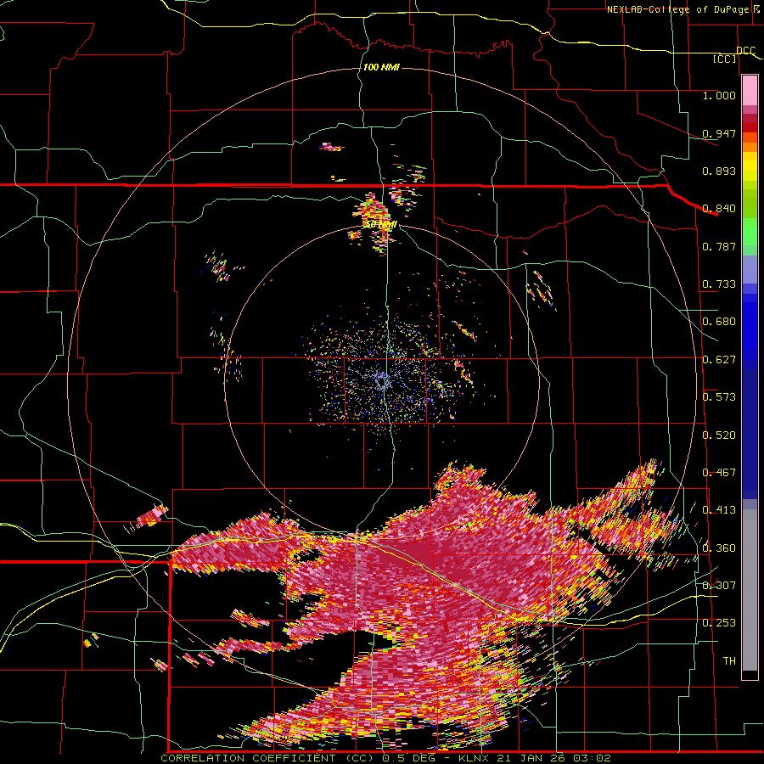Click the radar site at the ring center
The height and width of the screenshot is (764, 764).
(x=384, y=381)
